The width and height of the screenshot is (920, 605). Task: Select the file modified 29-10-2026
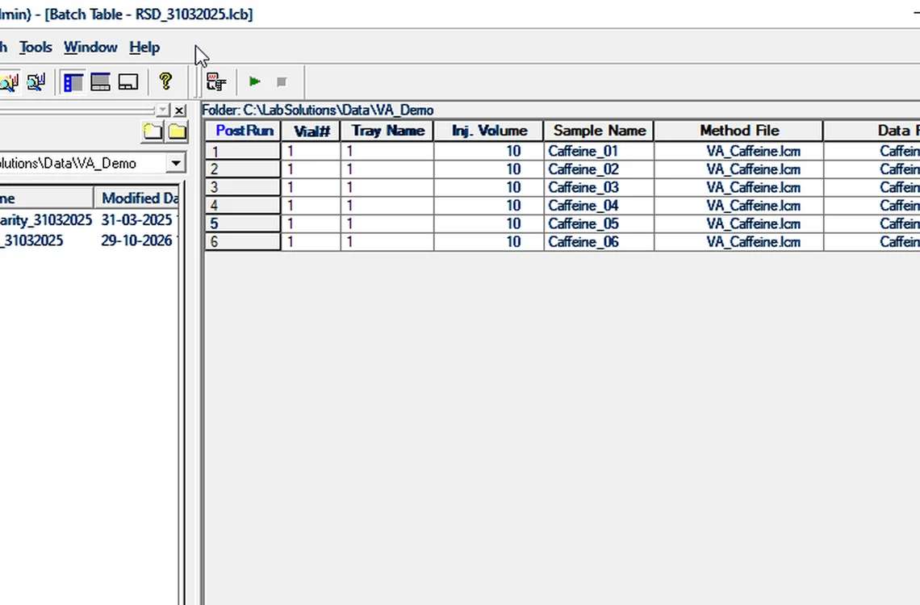89,240
